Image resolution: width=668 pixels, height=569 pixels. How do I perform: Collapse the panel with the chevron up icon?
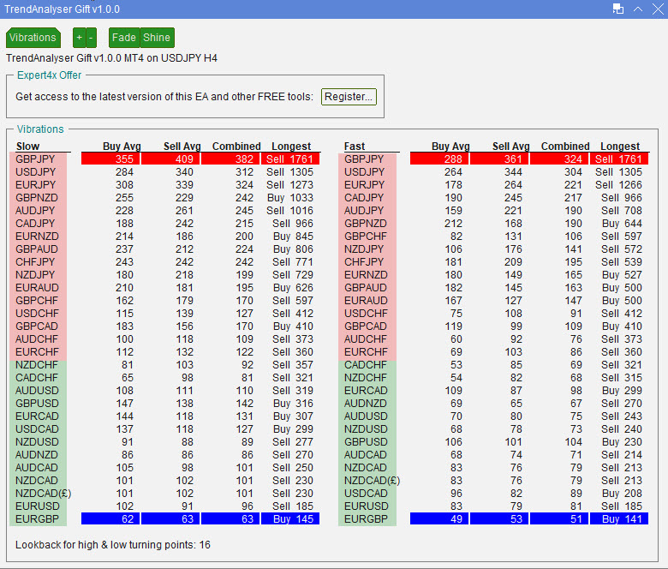click(x=638, y=9)
